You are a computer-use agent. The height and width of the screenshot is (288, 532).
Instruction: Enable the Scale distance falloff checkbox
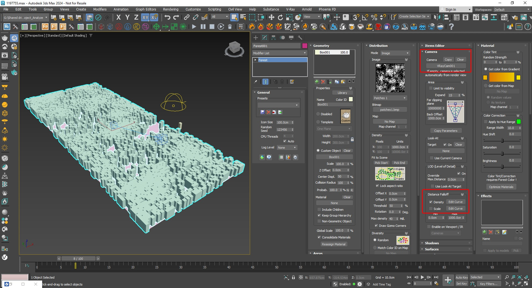coord(431,209)
